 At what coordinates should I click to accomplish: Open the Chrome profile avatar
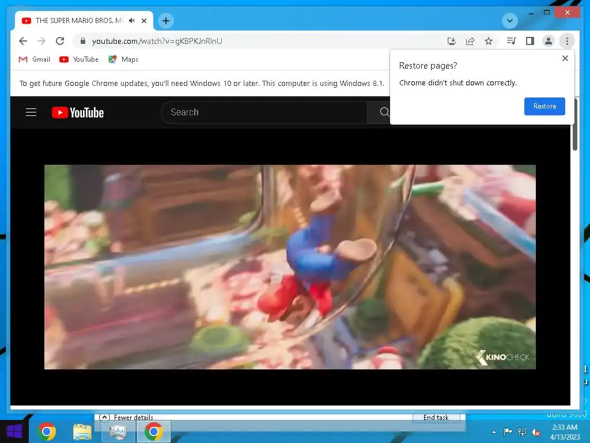click(549, 41)
